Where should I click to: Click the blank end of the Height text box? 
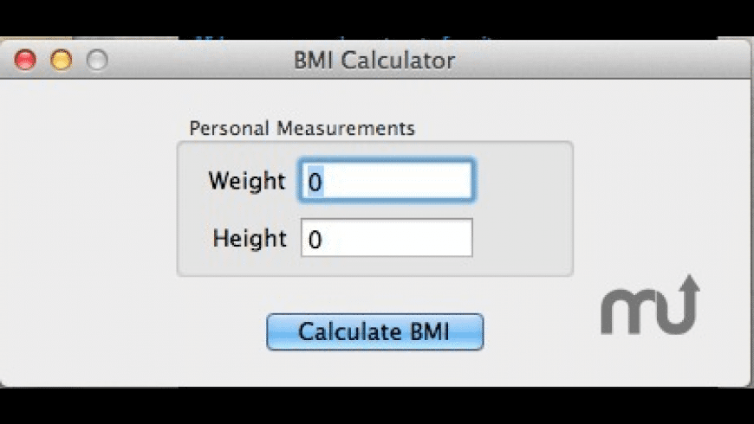[400, 238]
